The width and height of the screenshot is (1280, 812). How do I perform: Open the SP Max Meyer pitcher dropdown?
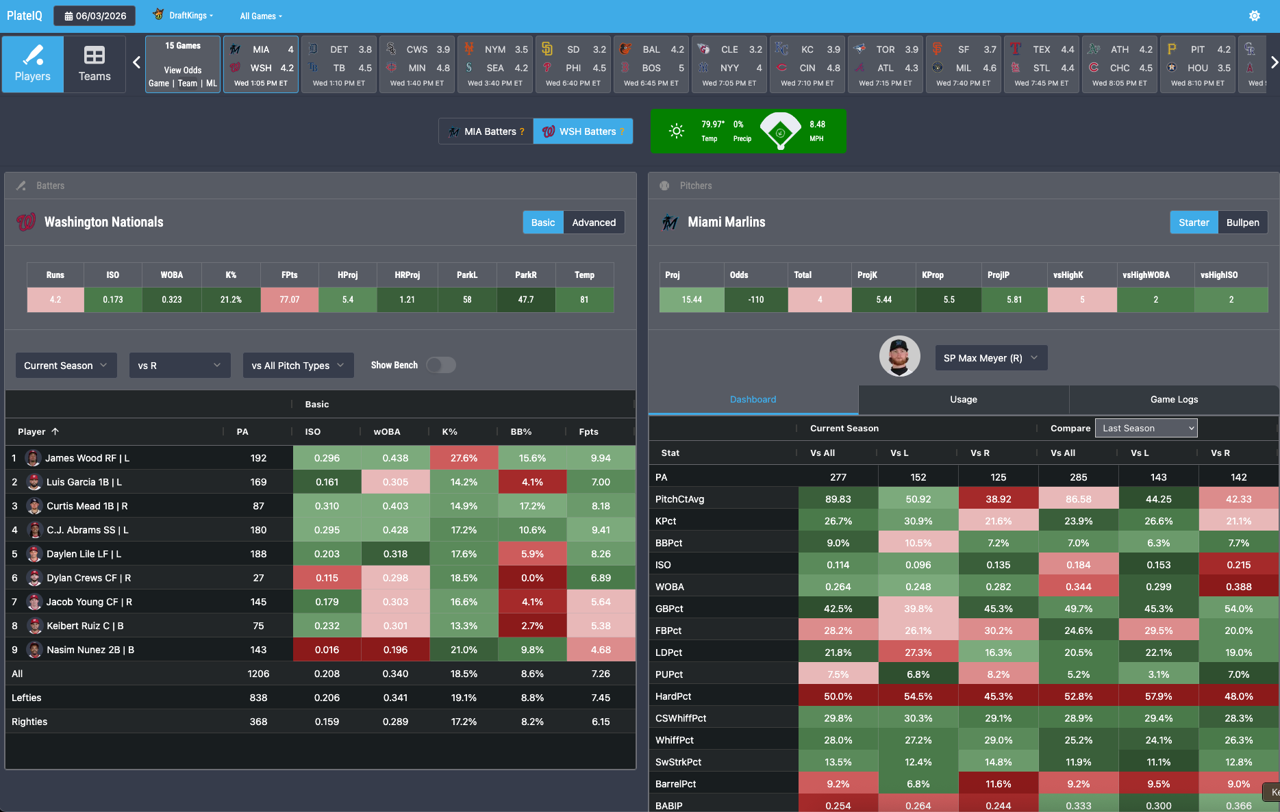[991, 358]
